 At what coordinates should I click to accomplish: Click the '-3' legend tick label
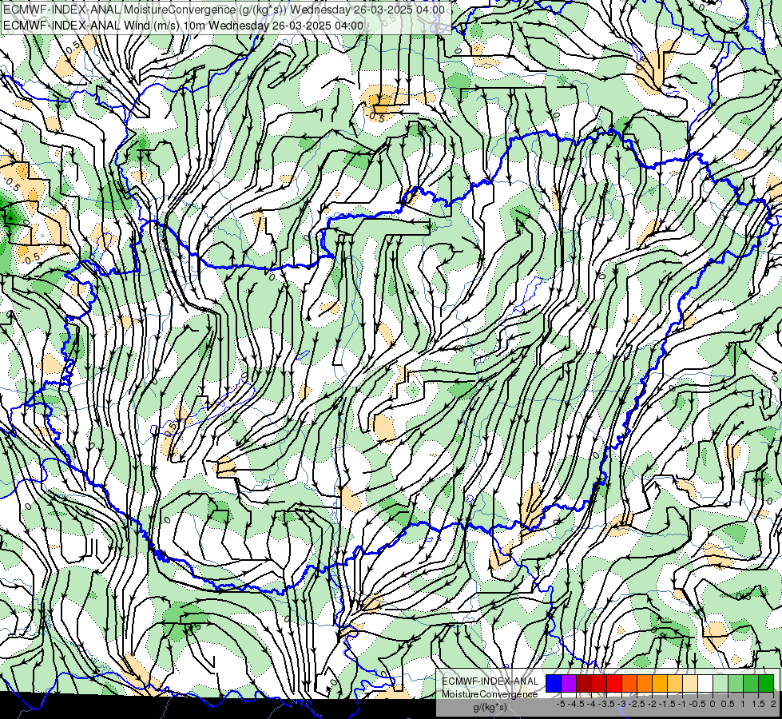click(x=621, y=704)
